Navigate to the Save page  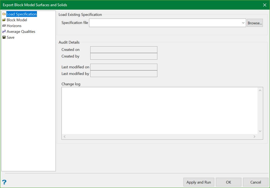[10, 37]
